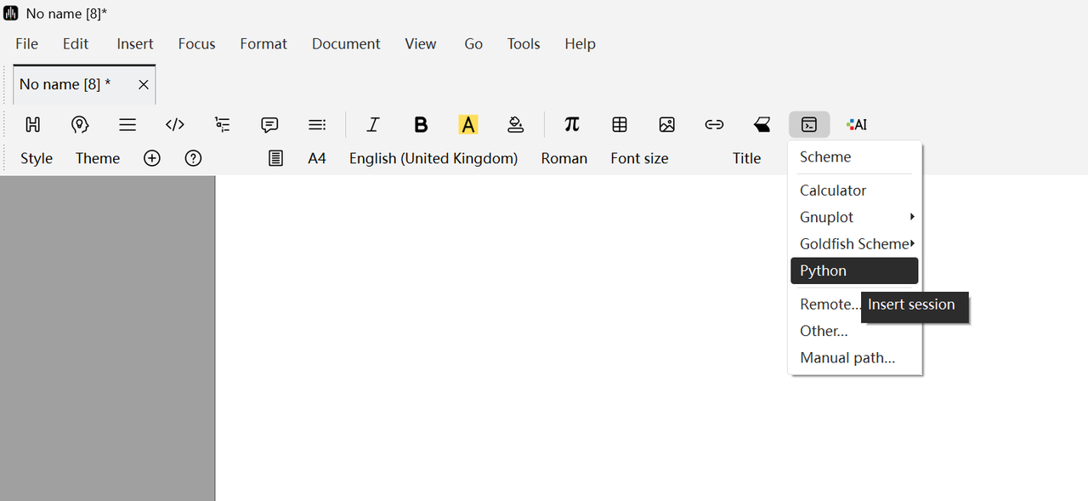Image resolution: width=1088 pixels, height=501 pixels.
Task: Choose Calculator session entry
Action: click(833, 191)
